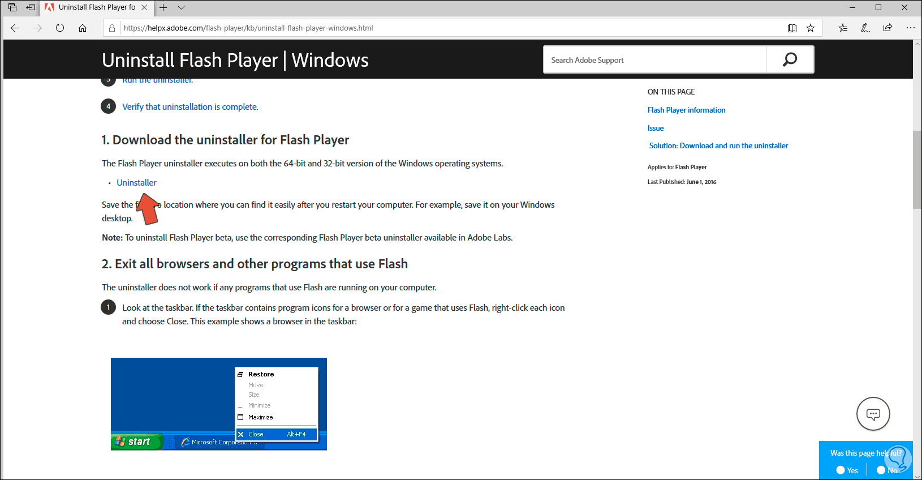This screenshot has height=480, width=922.
Task: Maximize the browser window
Action: click(878, 7)
